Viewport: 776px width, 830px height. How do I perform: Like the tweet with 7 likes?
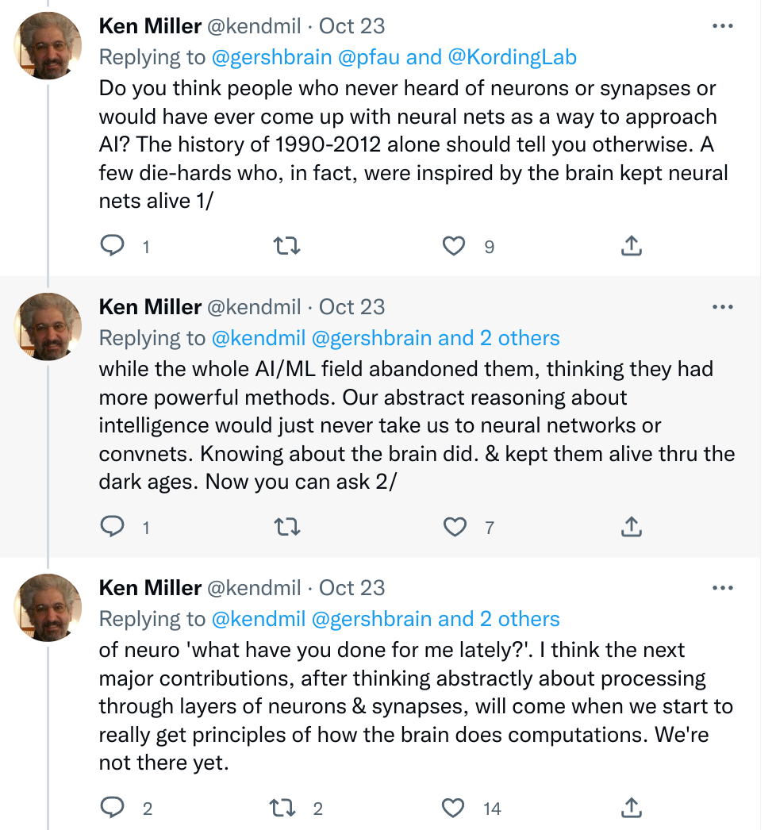454,526
